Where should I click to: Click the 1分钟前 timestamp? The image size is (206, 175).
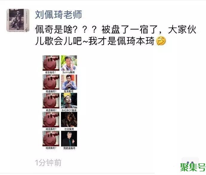48,163
